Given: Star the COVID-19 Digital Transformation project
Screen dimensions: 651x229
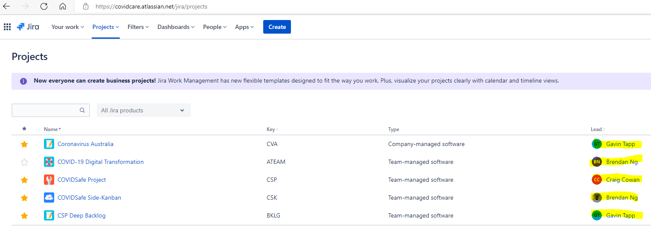Looking at the screenshot, I should (x=24, y=162).
